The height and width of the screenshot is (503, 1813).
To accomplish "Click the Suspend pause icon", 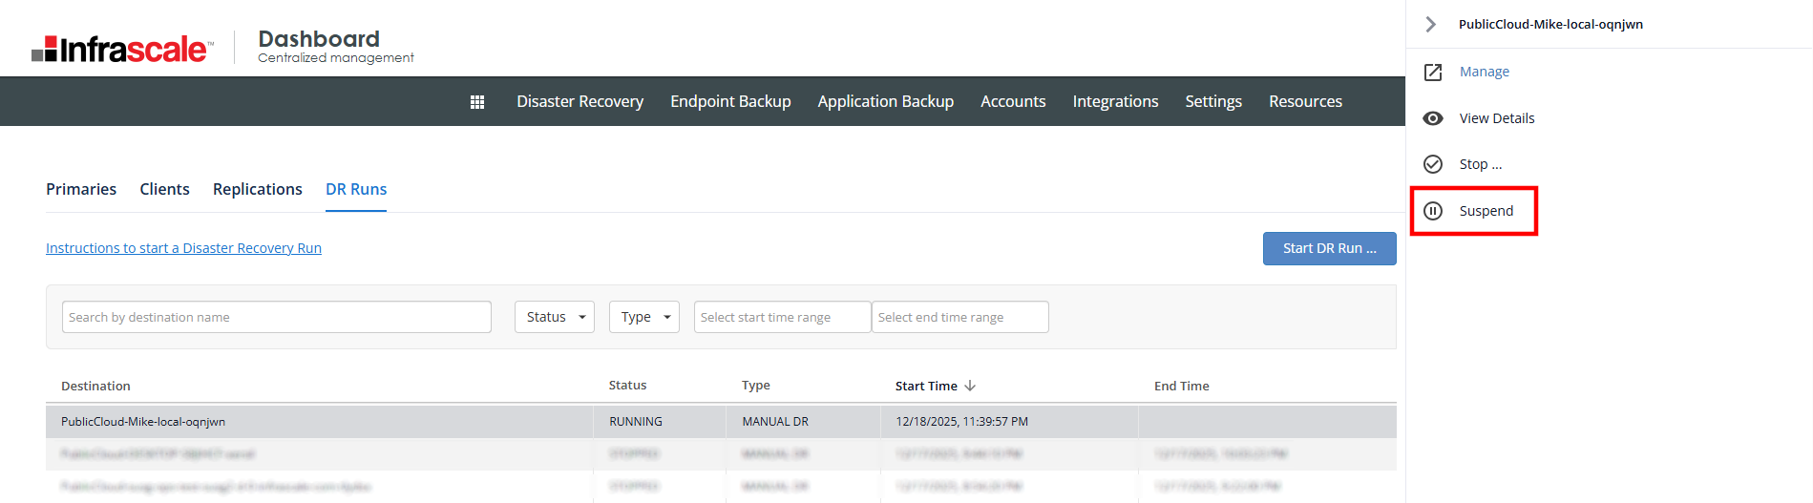I will tap(1433, 211).
